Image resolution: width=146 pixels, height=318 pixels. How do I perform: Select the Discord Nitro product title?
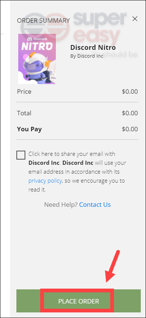pyautogui.click(x=93, y=47)
